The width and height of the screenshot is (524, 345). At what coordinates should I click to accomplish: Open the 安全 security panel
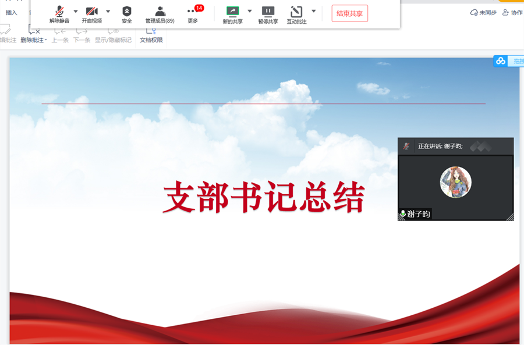127,12
